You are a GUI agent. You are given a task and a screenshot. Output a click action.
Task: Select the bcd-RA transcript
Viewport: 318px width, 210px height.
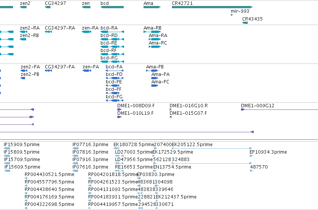tap(112, 32)
